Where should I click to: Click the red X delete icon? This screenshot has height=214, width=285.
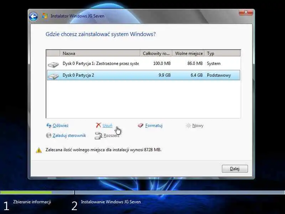click(98, 125)
